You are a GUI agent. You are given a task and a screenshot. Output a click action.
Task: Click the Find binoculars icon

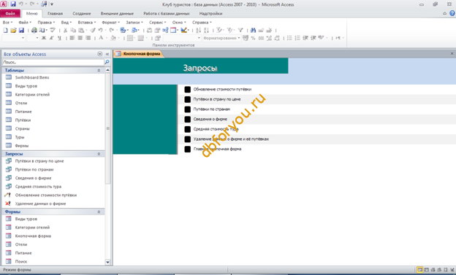pyautogui.click(x=253, y=30)
